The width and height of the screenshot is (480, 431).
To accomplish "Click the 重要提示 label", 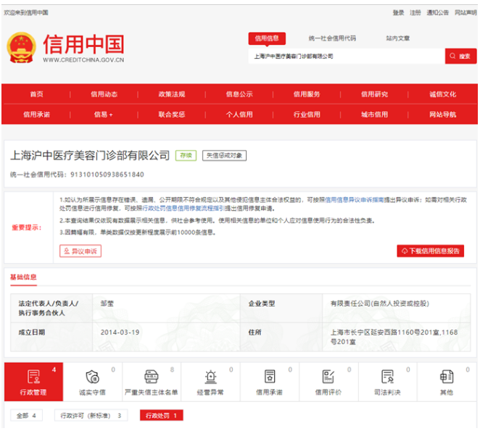I will click(27, 227).
